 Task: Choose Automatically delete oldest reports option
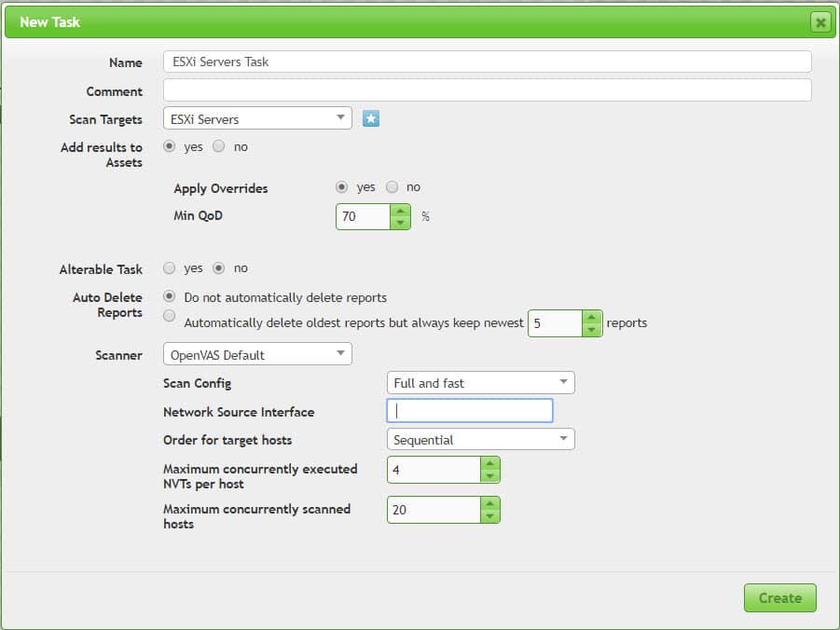pyautogui.click(x=170, y=316)
